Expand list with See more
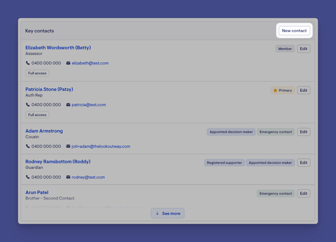 (x=167, y=213)
